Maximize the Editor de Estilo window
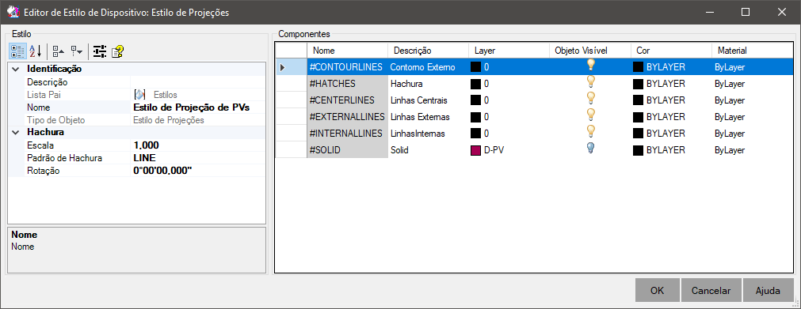This screenshot has width=801, height=309. (x=746, y=12)
